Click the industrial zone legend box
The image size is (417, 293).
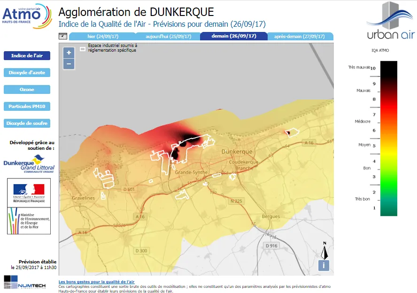tap(83, 49)
